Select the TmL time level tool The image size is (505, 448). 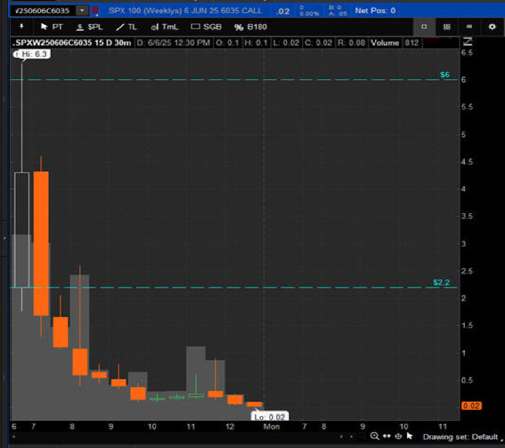(x=165, y=27)
